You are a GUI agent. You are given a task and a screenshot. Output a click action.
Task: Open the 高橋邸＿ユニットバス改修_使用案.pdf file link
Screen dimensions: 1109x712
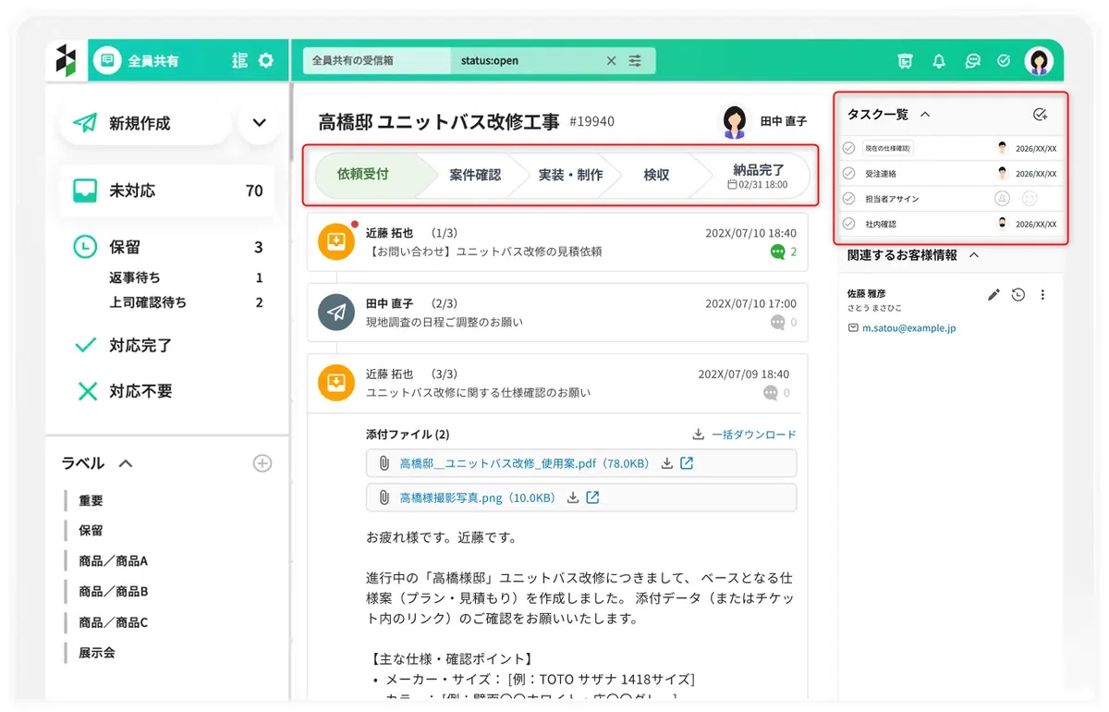(524, 463)
